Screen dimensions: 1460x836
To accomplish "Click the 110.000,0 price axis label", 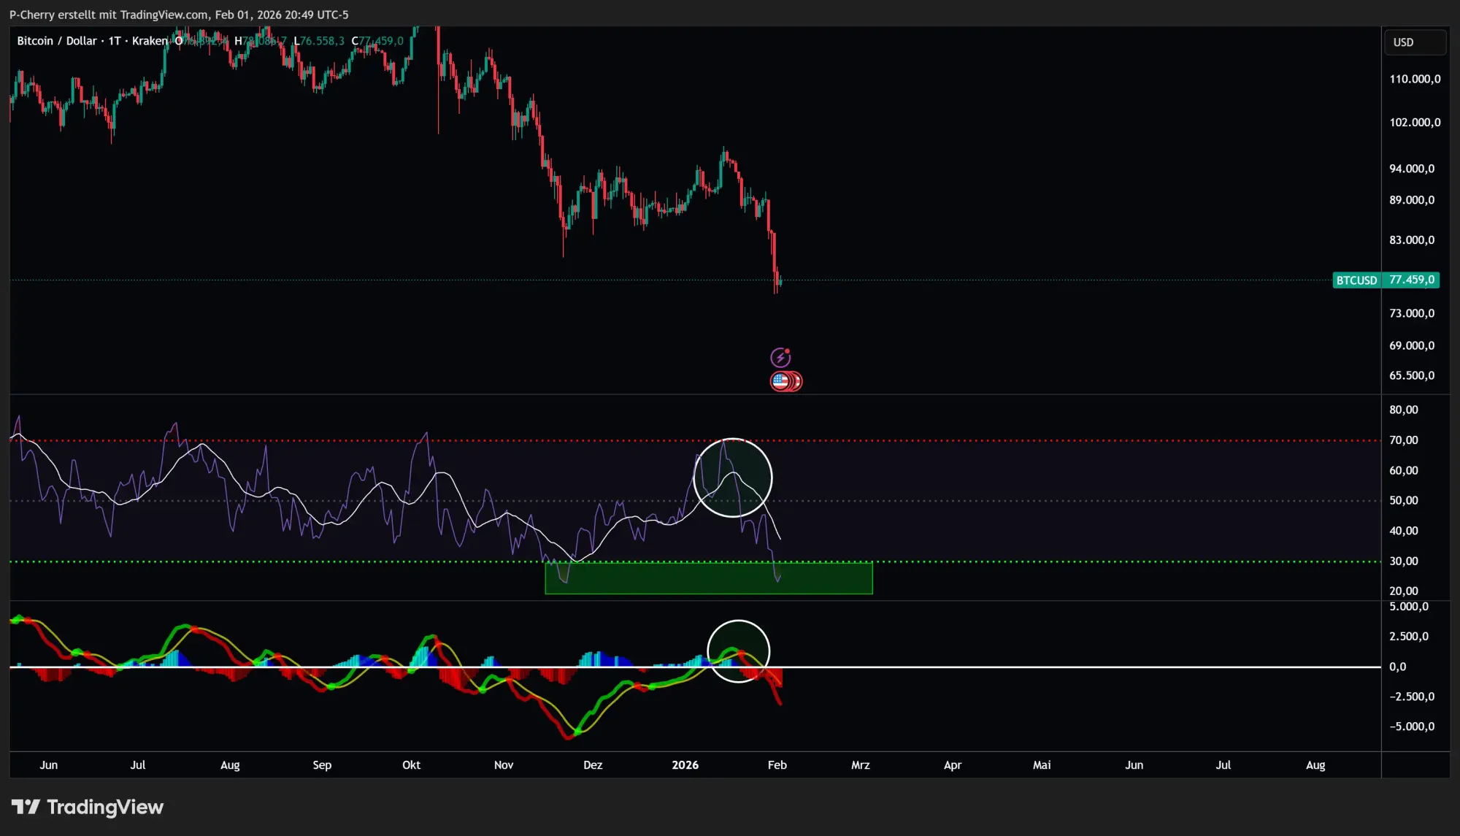I will (1414, 79).
